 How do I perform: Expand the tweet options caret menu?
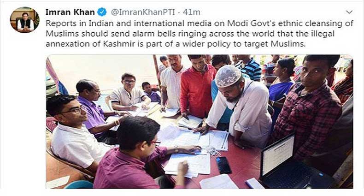[x=349, y=12]
